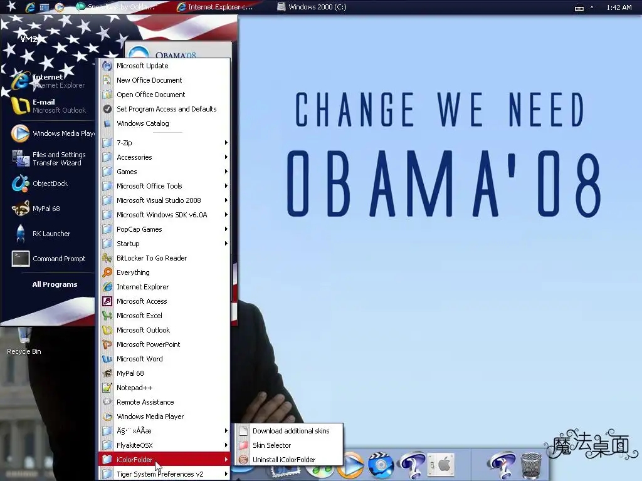Expand Microsoft Visual Studio 2008 folder
Image resolution: width=642 pixels, height=481 pixels.
(x=165, y=200)
